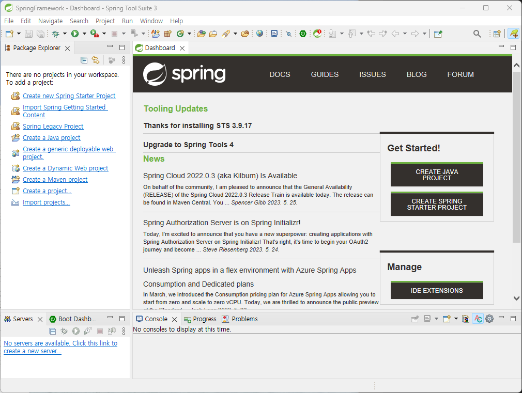522x393 pixels.
Task: Open the New Java Class dropdown arrow
Action: pos(190,34)
